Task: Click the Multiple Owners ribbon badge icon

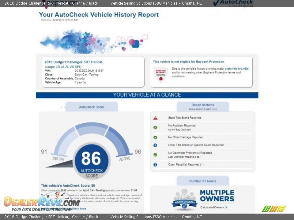Action: coord(184,199)
